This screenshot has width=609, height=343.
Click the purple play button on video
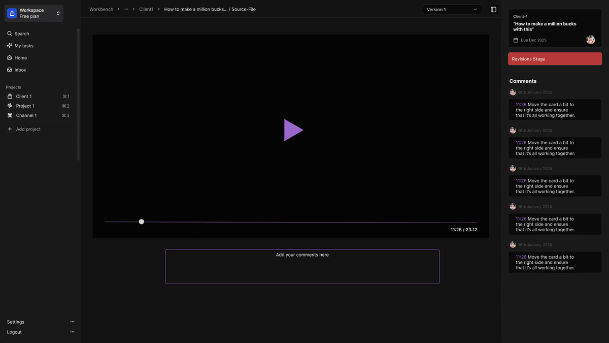click(x=293, y=130)
